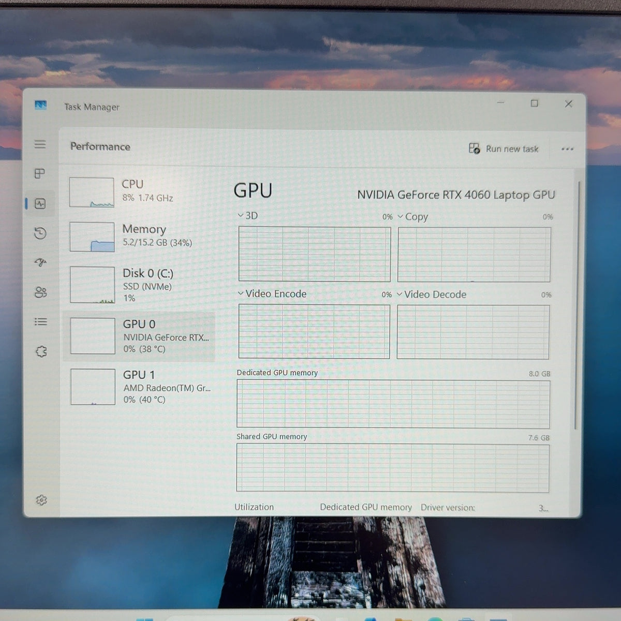Maximize the Task Manager window

tap(535, 103)
